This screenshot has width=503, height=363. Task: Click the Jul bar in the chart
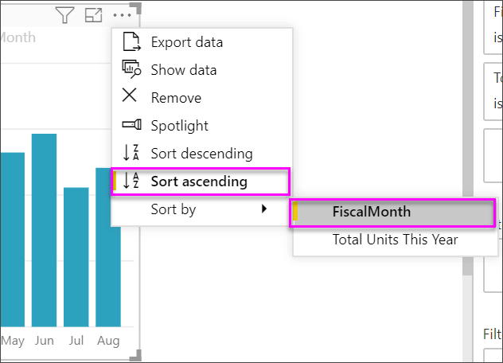point(76,257)
